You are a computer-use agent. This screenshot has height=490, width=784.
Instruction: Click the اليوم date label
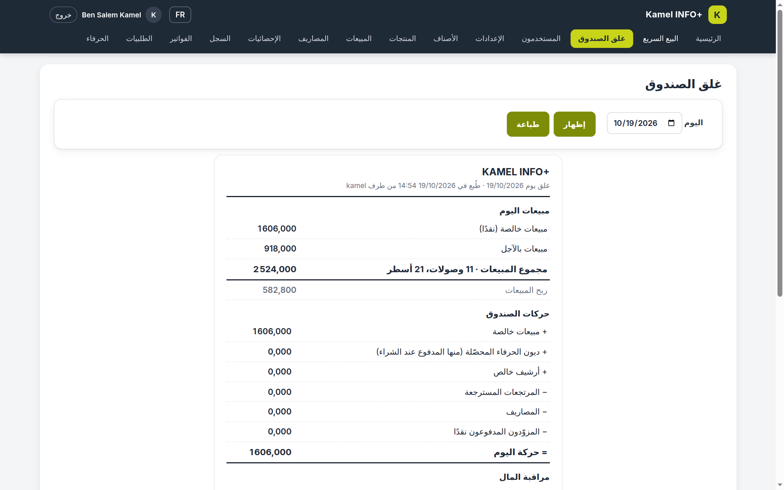[x=693, y=123]
